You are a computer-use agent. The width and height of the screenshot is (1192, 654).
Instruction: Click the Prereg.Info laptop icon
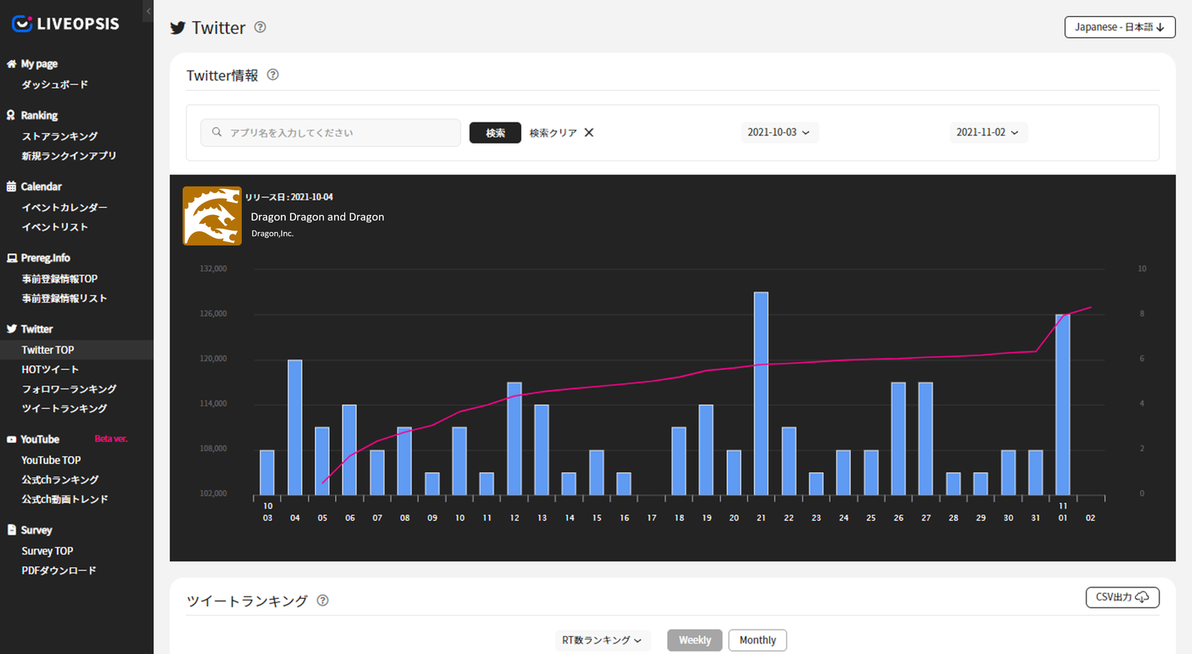coord(11,258)
